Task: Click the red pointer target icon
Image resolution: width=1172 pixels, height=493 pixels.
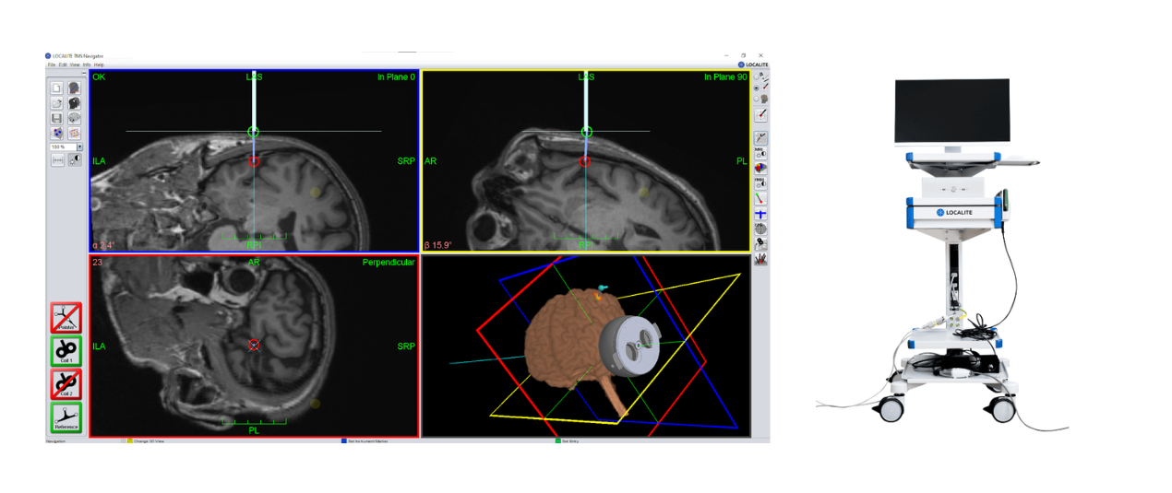Action: [x=761, y=115]
